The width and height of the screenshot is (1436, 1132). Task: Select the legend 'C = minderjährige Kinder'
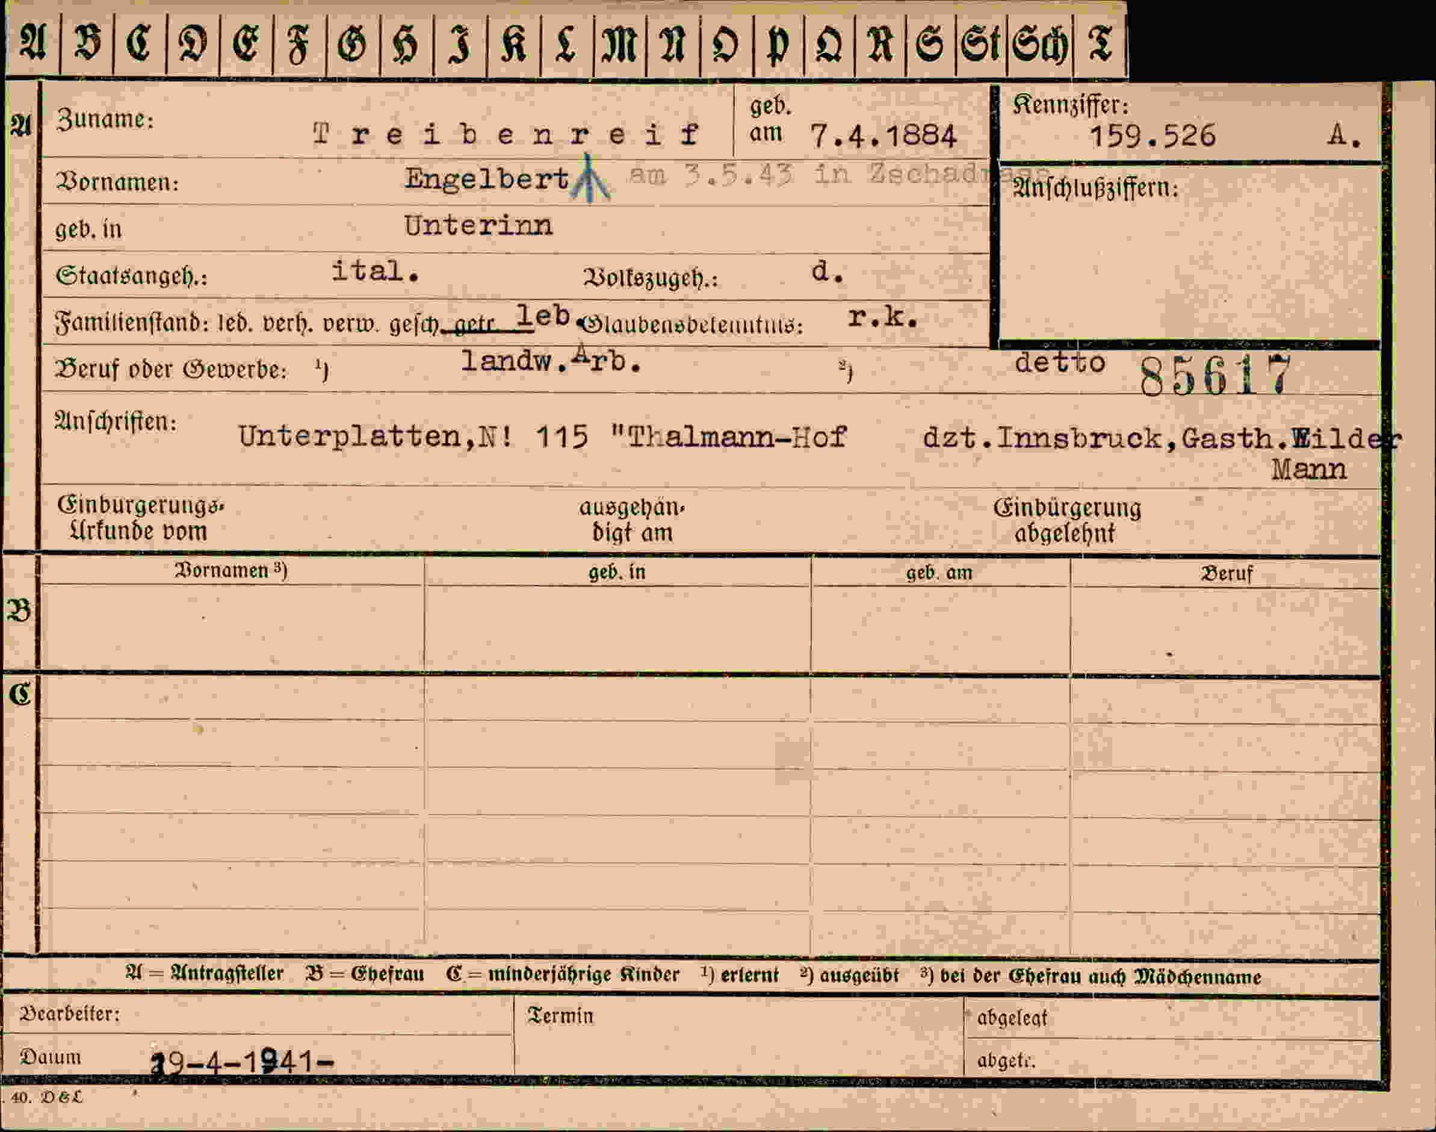click(563, 975)
